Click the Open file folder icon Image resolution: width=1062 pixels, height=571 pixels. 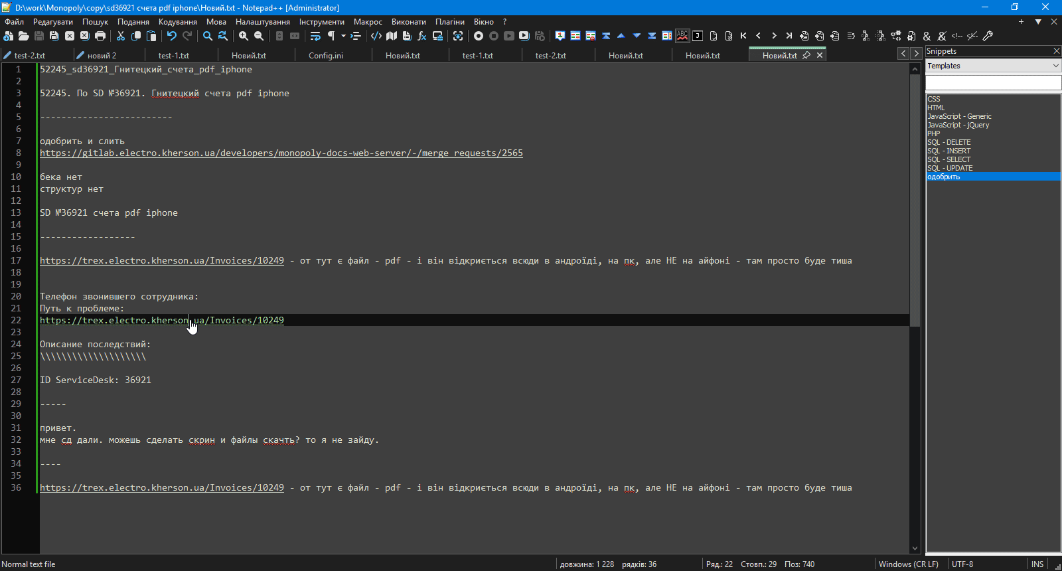[24, 36]
